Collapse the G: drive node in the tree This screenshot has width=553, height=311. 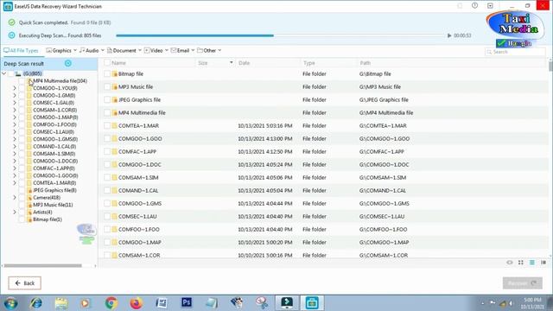point(4,73)
